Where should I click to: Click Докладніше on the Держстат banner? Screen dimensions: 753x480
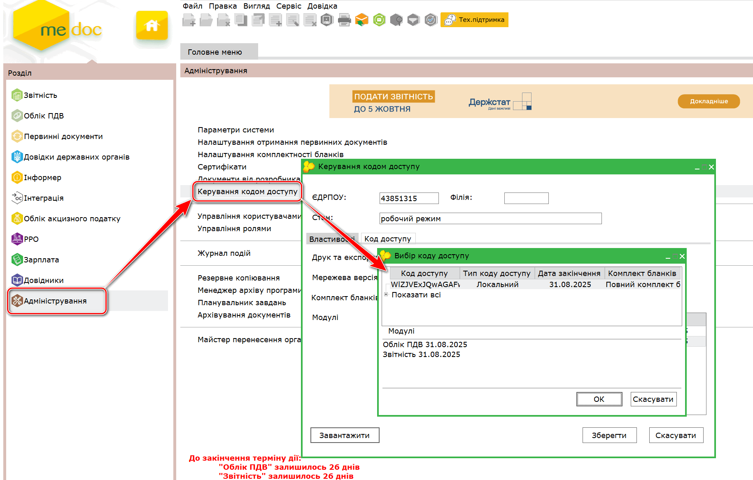coord(709,101)
